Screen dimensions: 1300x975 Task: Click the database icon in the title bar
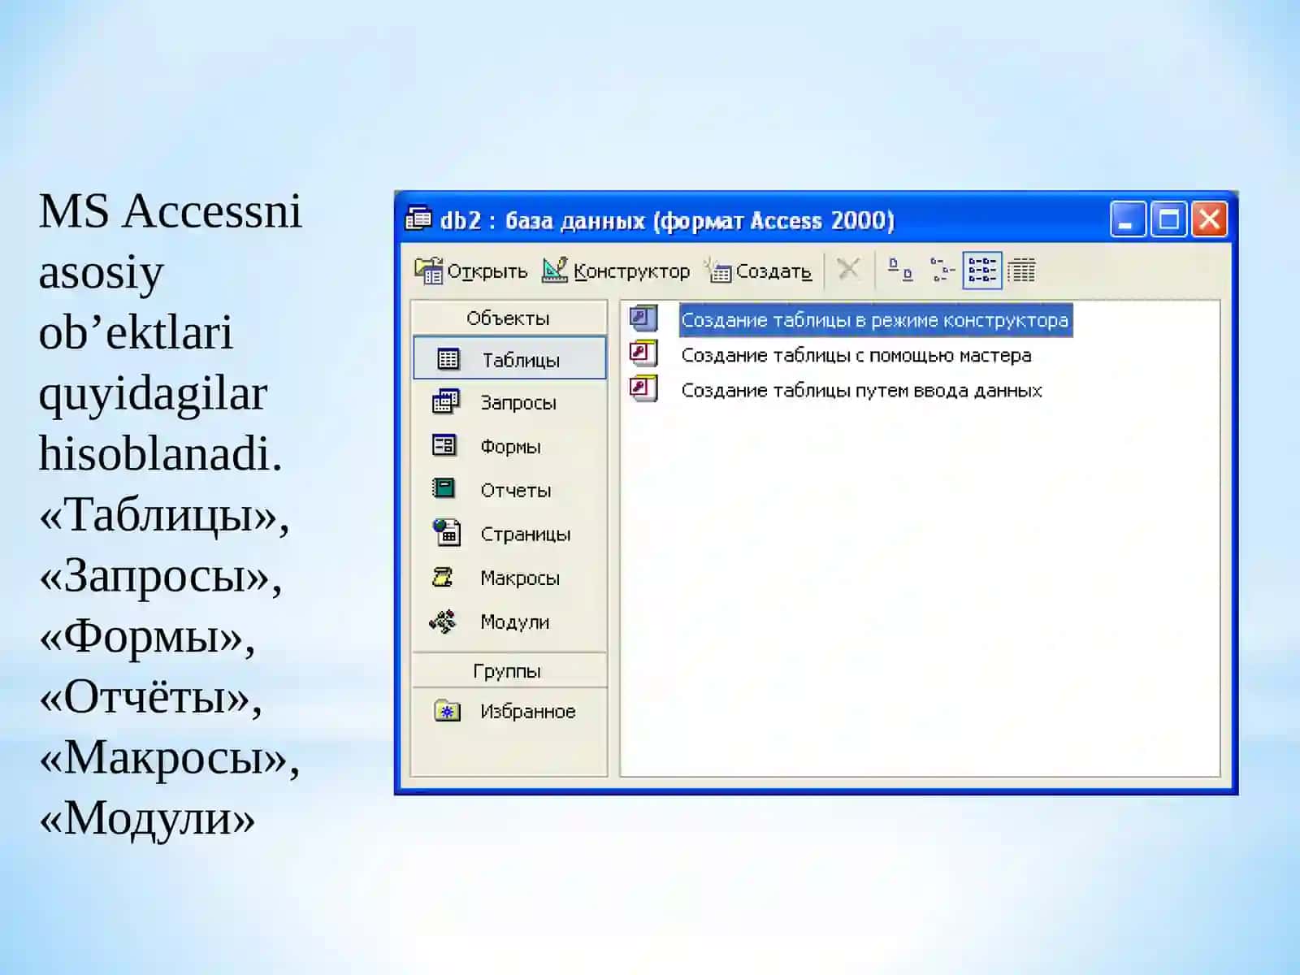point(418,219)
